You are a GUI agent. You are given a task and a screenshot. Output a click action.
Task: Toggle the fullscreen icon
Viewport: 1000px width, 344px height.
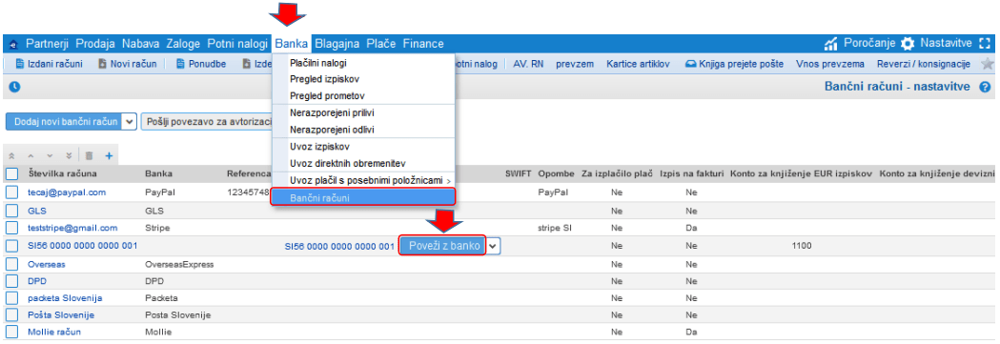pos(984,44)
